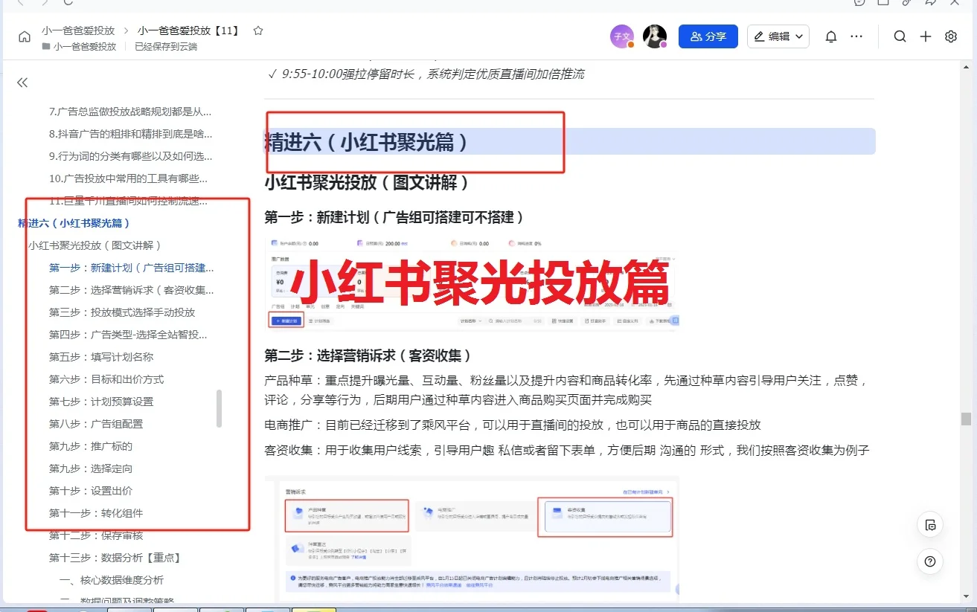Go to outline 第六步：目标和出价方式
Screen dimensions: 977x612
106,379
